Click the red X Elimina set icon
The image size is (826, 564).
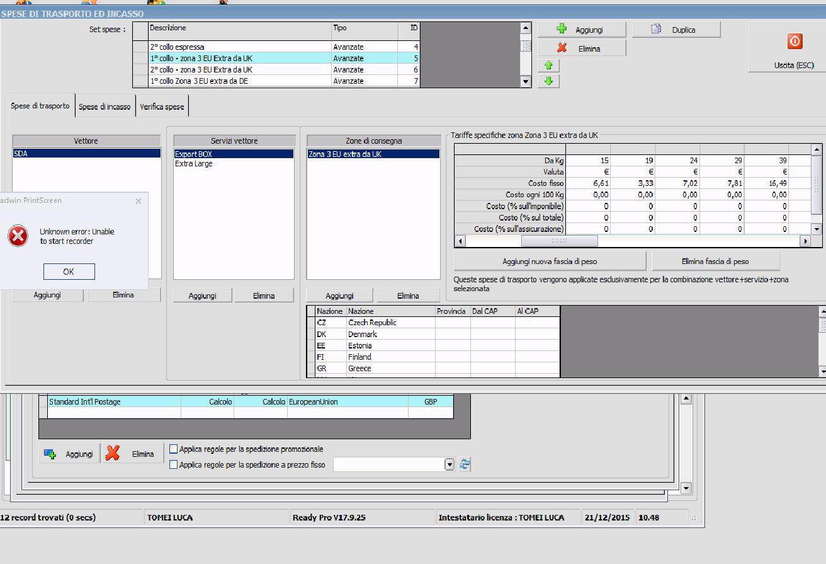[562, 49]
